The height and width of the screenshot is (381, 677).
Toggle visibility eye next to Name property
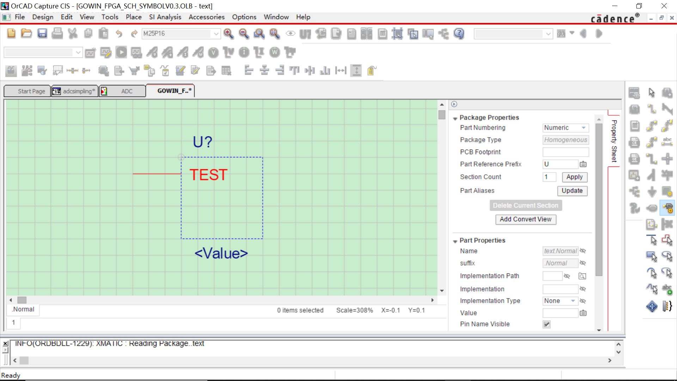pos(583,251)
